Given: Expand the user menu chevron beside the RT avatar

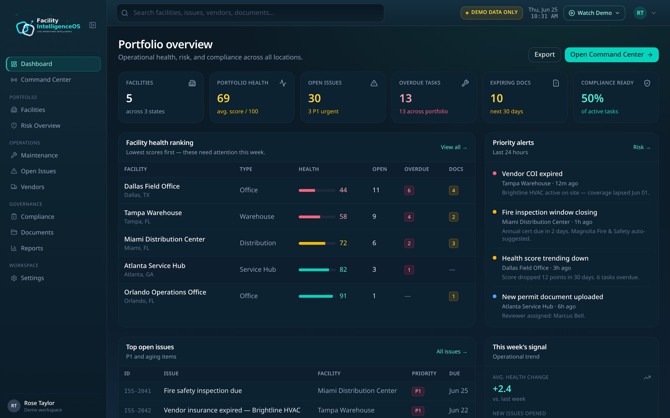Looking at the screenshot, I should pyautogui.click(x=654, y=13).
